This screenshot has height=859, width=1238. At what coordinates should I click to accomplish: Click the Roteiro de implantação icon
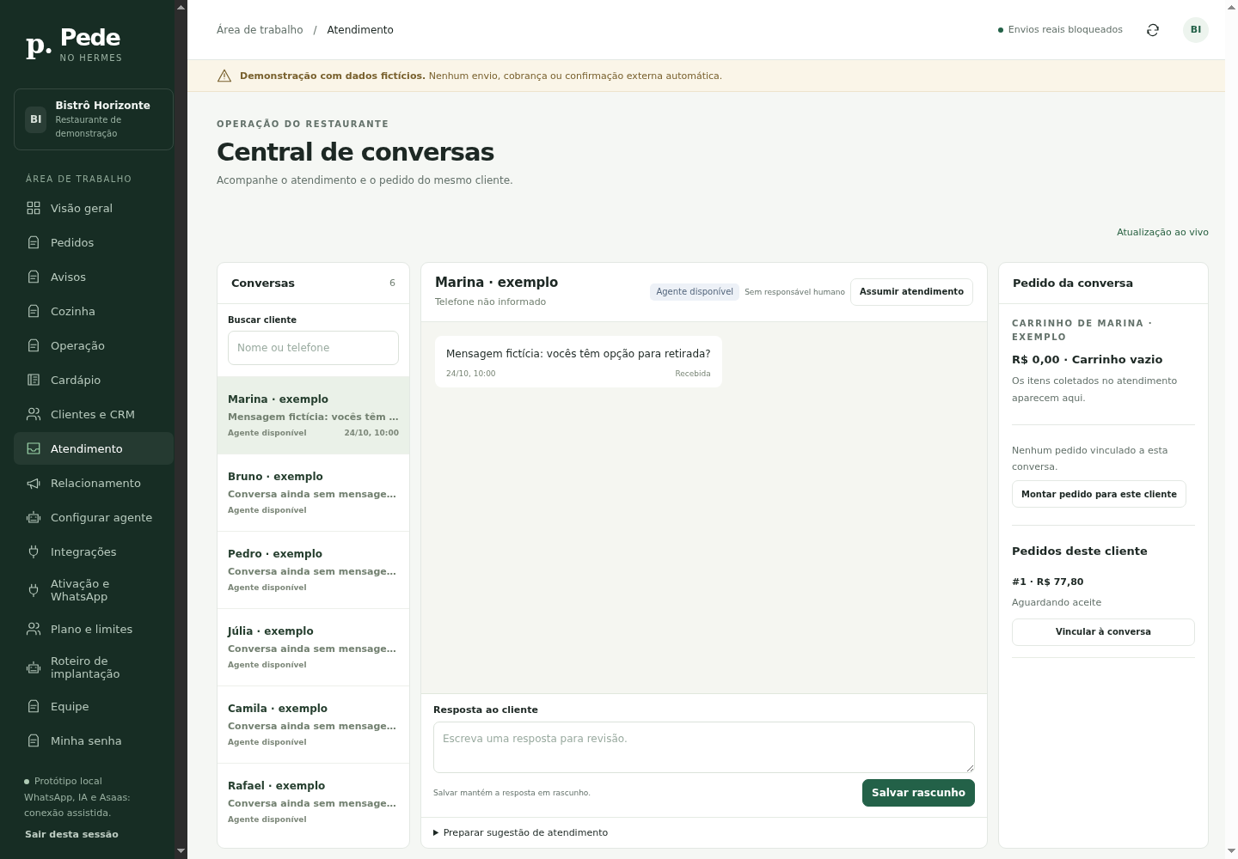click(x=34, y=667)
